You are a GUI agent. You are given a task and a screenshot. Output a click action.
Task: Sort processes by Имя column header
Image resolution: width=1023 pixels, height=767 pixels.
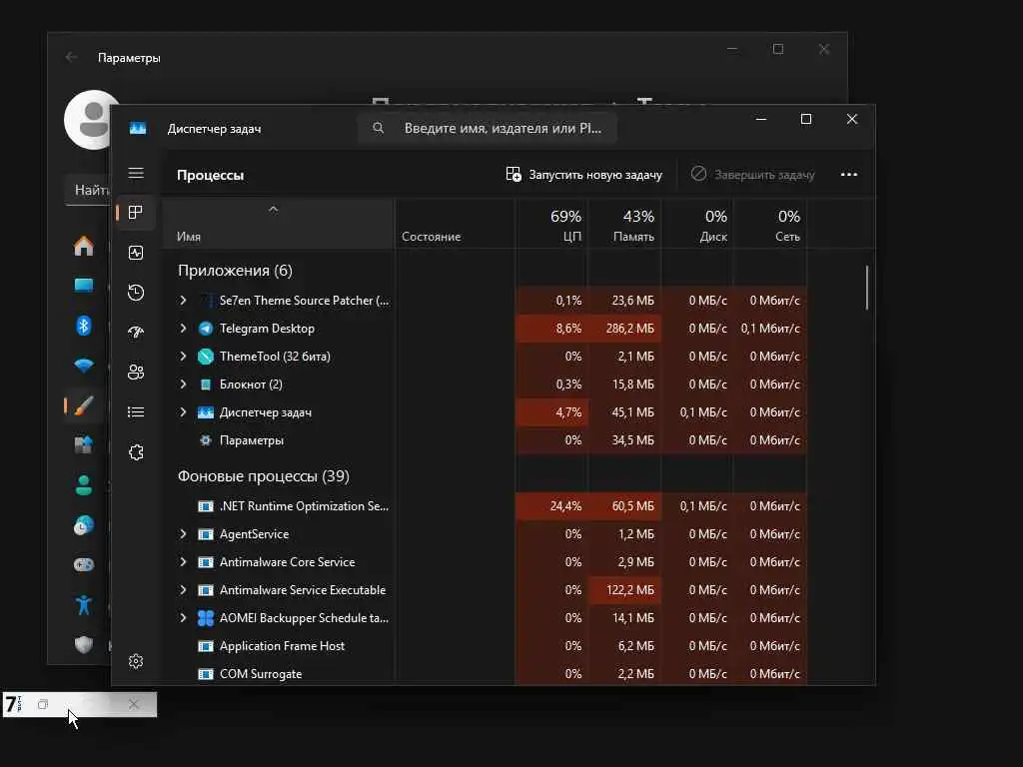tap(279, 225)
